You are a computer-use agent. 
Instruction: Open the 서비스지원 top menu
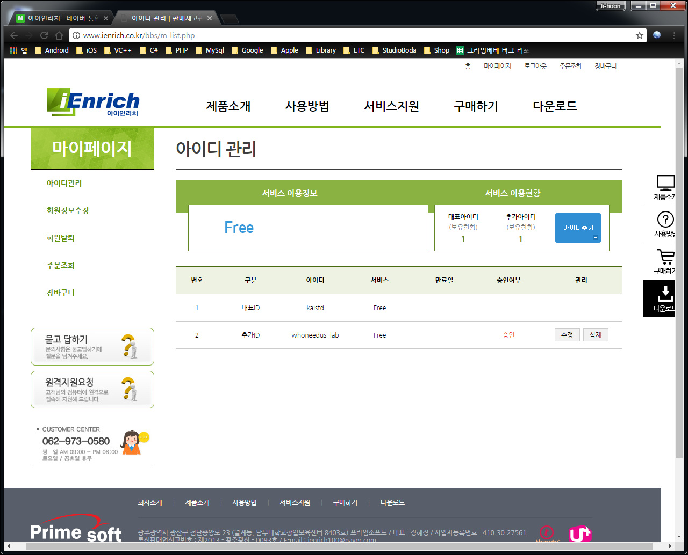391,106
